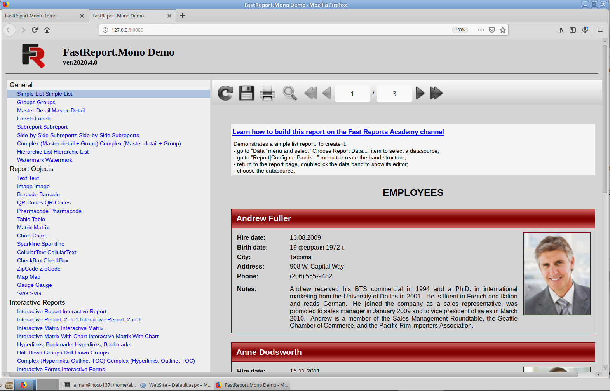This screenshot has height=391, width=610.
Task: Click Andrew Fuller's employee photo
Action: tap(557, 274)
